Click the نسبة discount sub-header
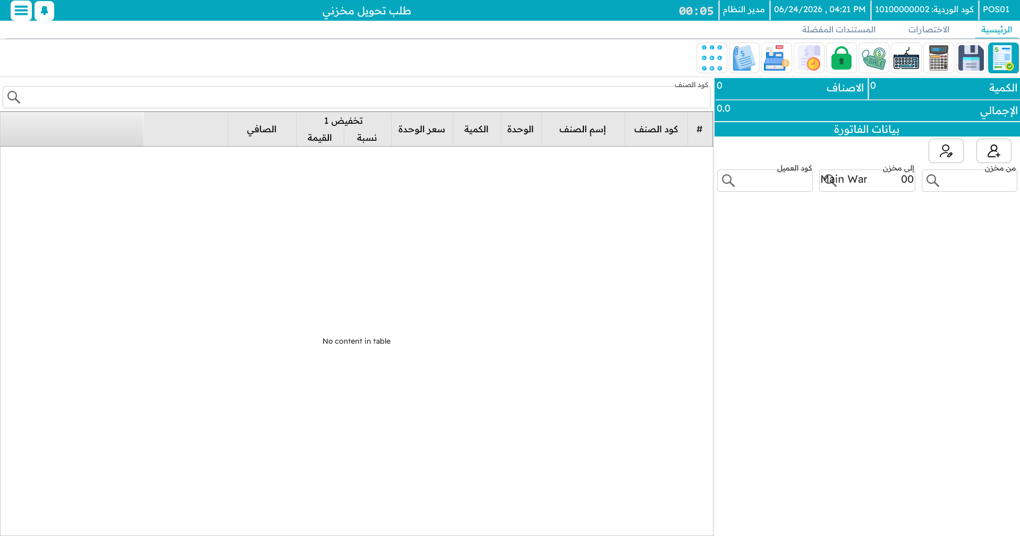This screenshot has height=536, width=1020. 367,138
